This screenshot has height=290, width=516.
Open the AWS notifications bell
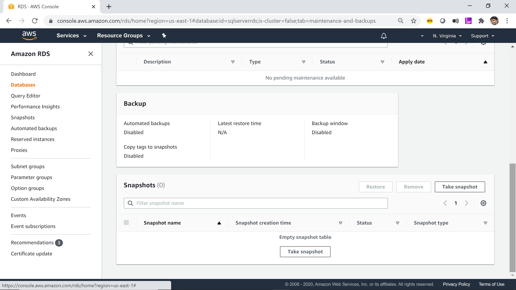coord(384,36)
